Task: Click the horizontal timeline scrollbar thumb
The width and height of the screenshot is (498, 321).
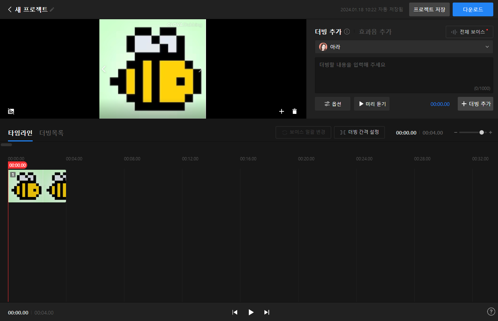Action: 7,145
